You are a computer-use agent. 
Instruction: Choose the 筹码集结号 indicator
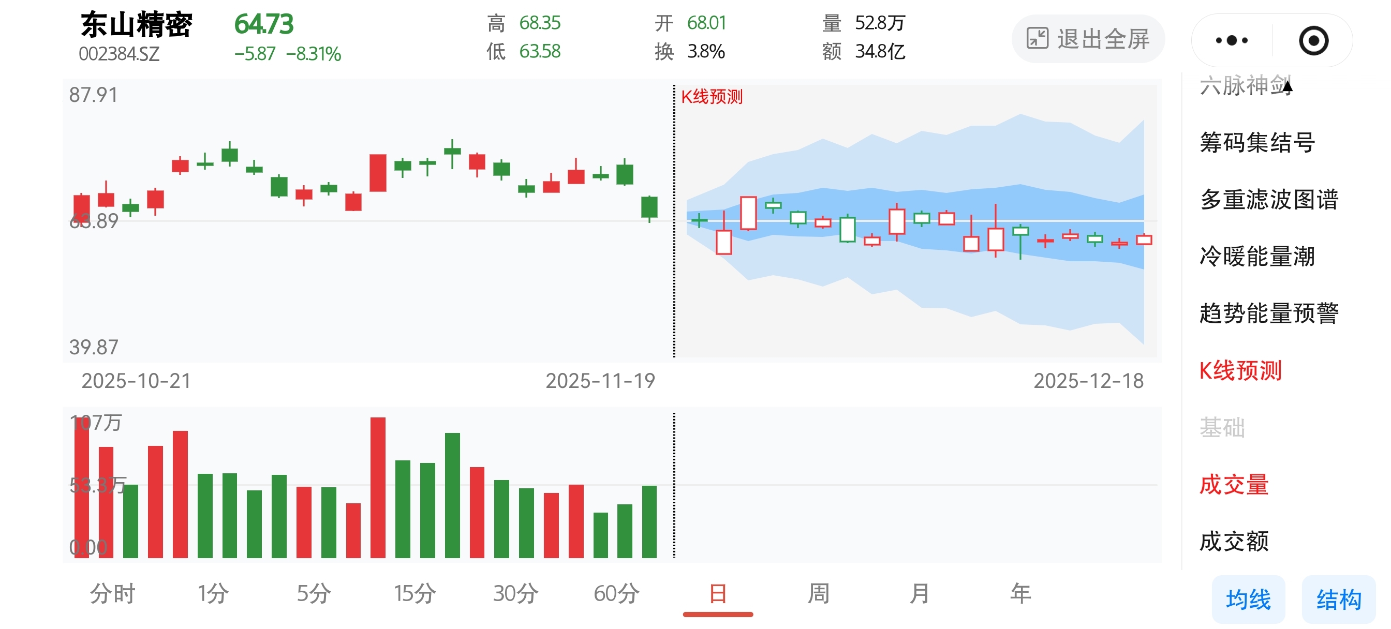1257,143
